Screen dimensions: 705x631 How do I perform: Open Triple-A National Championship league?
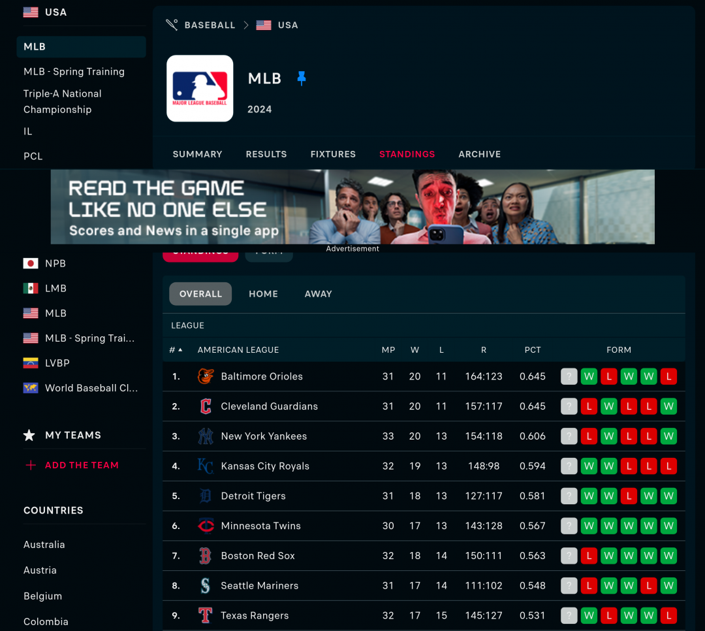point(63,102)
